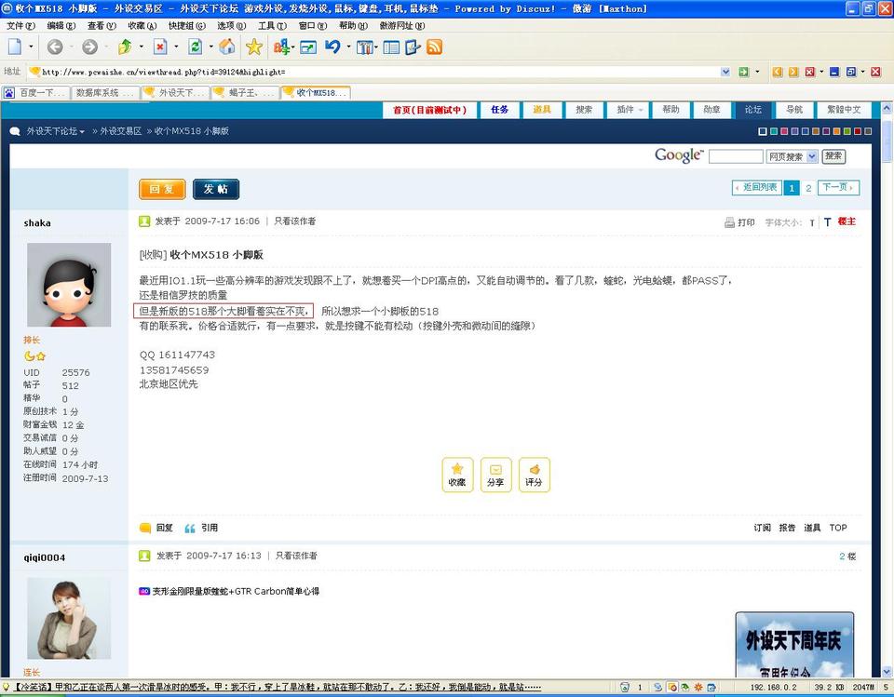This screenshot has width=894, height=697.
Task: Expand the 网页搜索 search type dropdown
Action: pos(812,156)
